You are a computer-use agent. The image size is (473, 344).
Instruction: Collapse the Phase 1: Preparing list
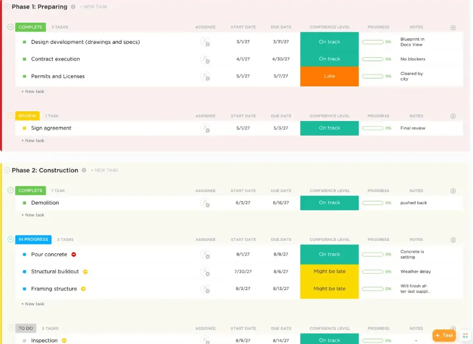6,6
